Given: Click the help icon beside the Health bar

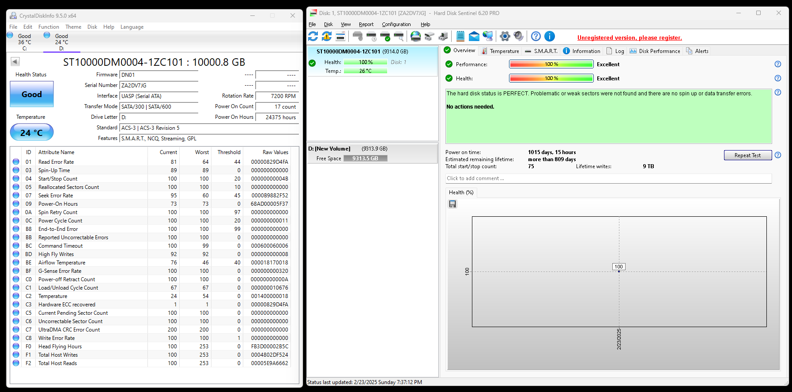Looking at the screenshot, I should tap(778, 79).
